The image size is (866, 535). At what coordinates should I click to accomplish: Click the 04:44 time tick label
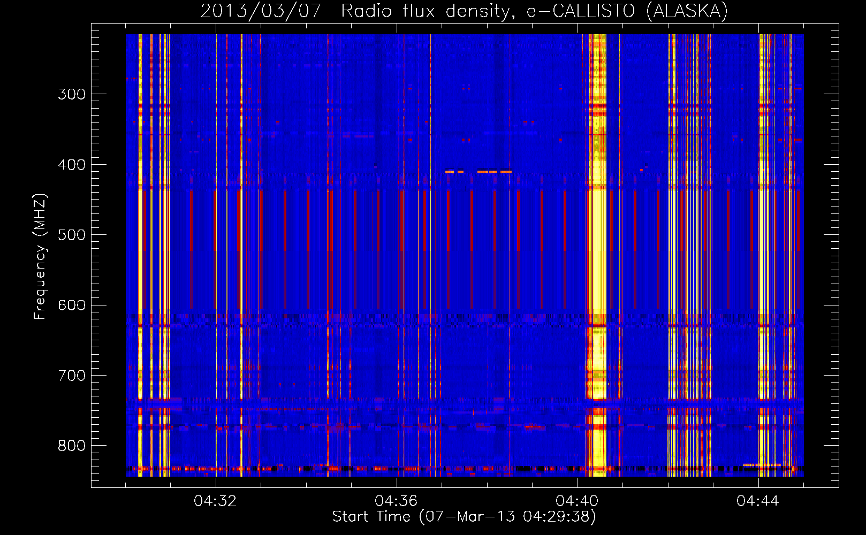758,501
